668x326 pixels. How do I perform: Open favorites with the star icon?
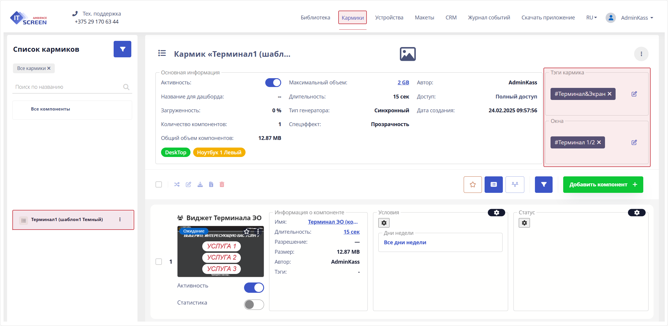coord(473,185)
